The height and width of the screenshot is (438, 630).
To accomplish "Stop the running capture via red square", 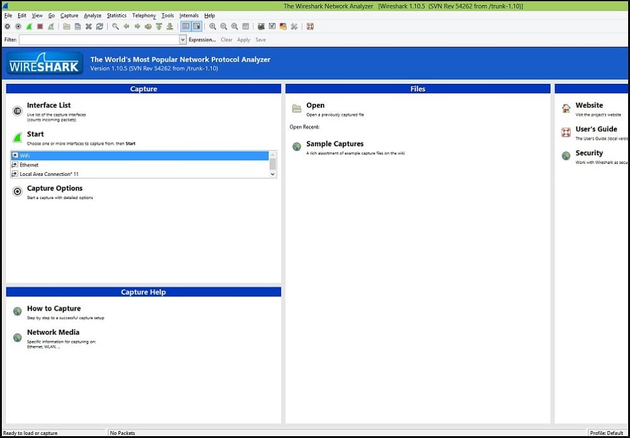I will click(40, 26).
